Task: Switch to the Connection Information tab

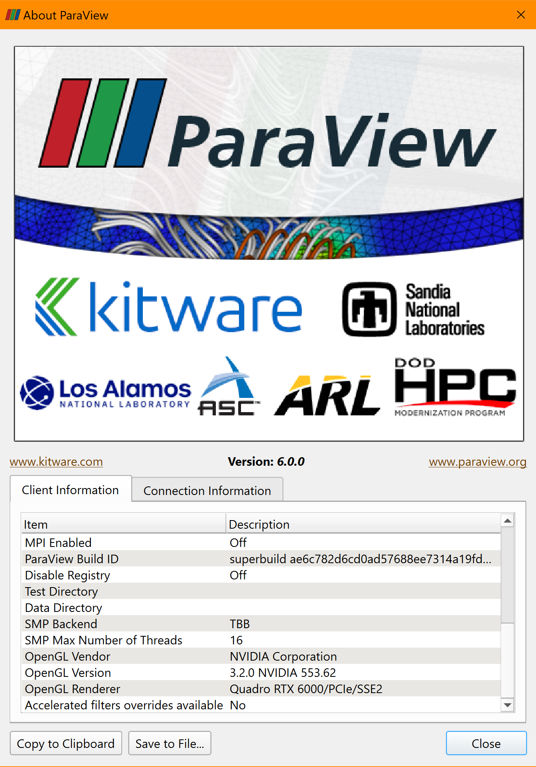Action: [207, 490]
